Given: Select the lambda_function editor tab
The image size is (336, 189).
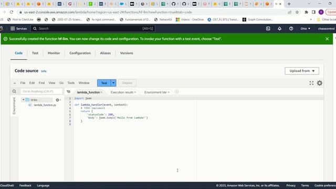Looking at the screenshot, I should coord(88,92).
